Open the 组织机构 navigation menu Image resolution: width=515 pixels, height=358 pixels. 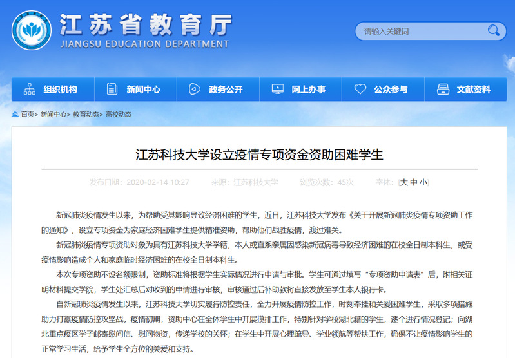point(60,89)
